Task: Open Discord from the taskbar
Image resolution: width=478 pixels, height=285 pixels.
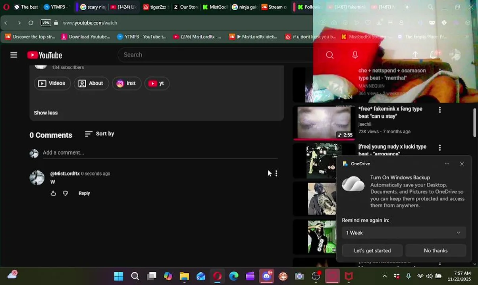Action: (x=266, y=276)
